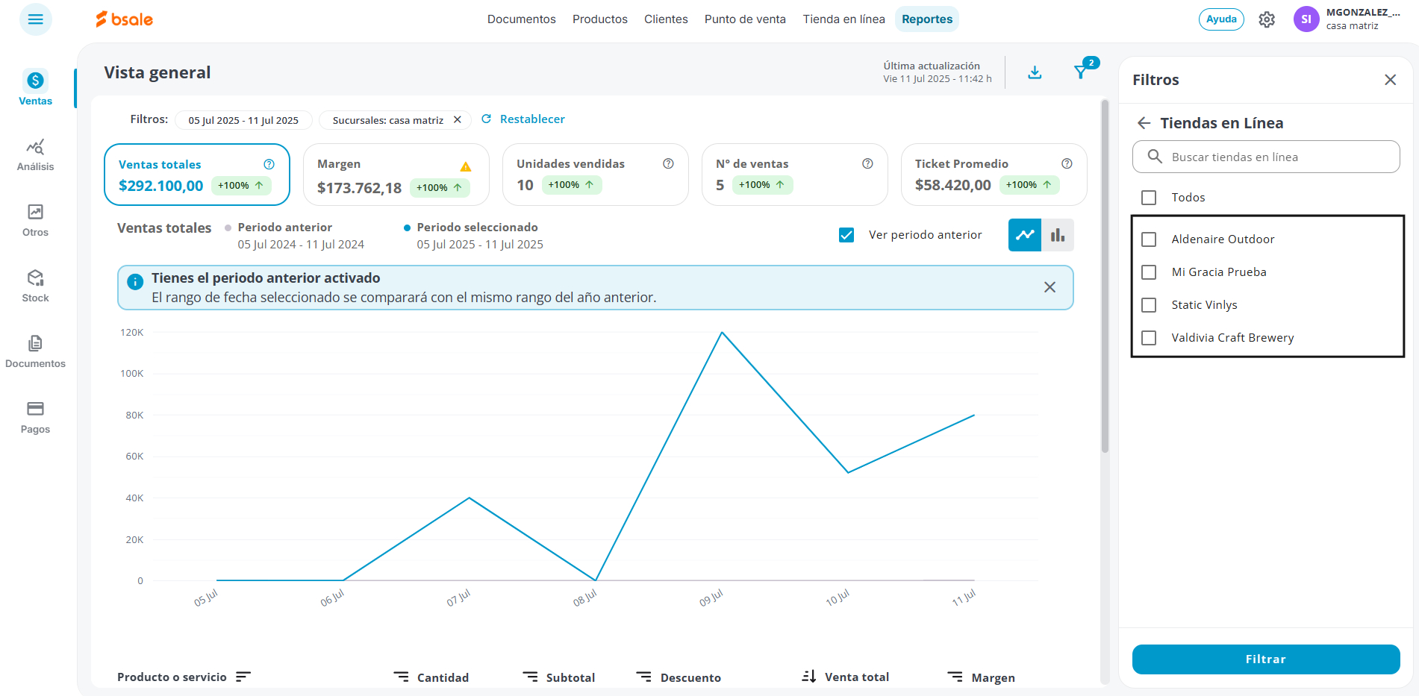
Task: Open Productos in top navigation
Action: point(600,19)
